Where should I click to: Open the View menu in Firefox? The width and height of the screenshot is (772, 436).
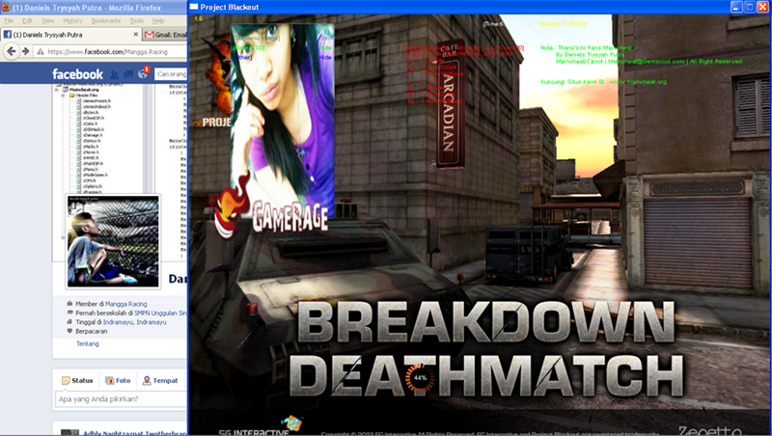click(x=47, y=20)
